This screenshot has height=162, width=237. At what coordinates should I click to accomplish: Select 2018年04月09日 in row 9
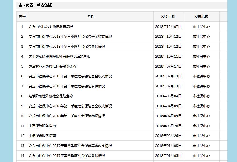168,106
